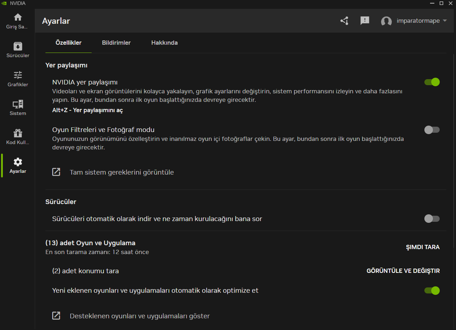Open Desteklenen oyunları ve uygulamaları göster link
Screen dimensions: 456x330
[140, 316]
